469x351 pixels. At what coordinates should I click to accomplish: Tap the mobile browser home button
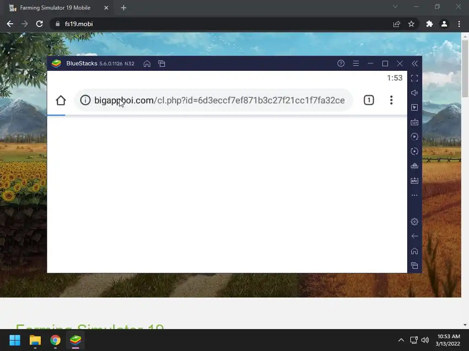[x=61, y=100]
